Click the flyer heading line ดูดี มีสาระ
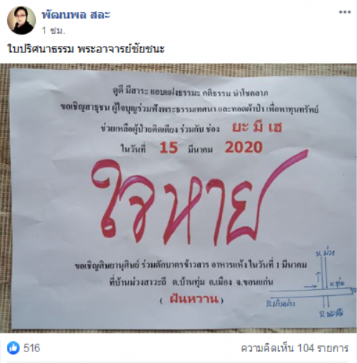The width and height of the screenshot is (357, 363). point(191,92)
